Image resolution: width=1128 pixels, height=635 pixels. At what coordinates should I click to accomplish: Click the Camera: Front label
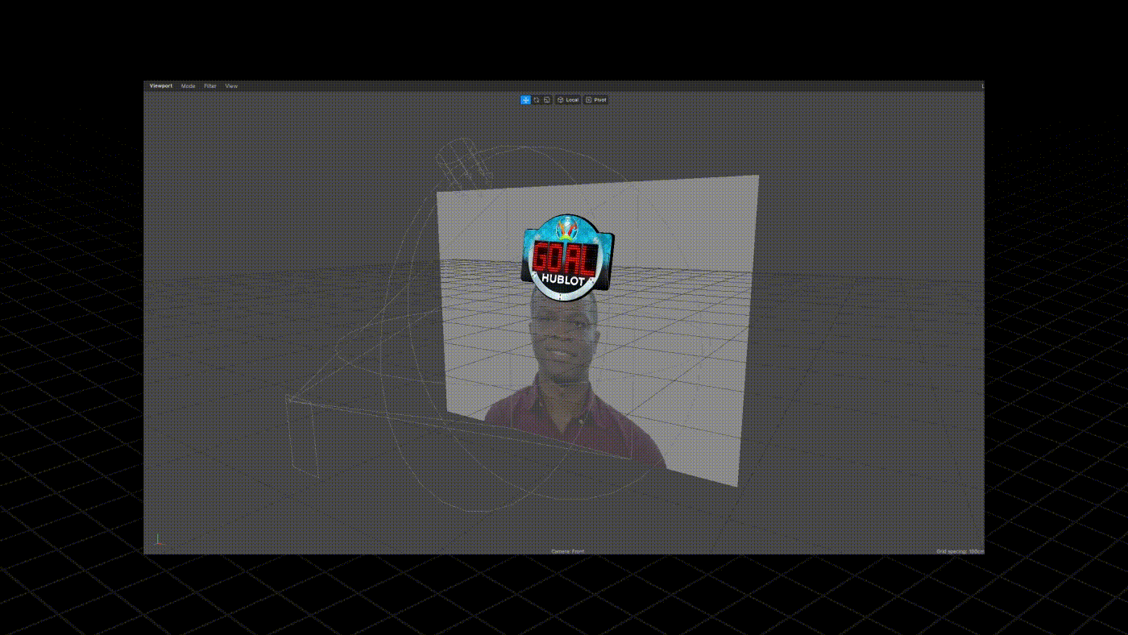(567, 551)
